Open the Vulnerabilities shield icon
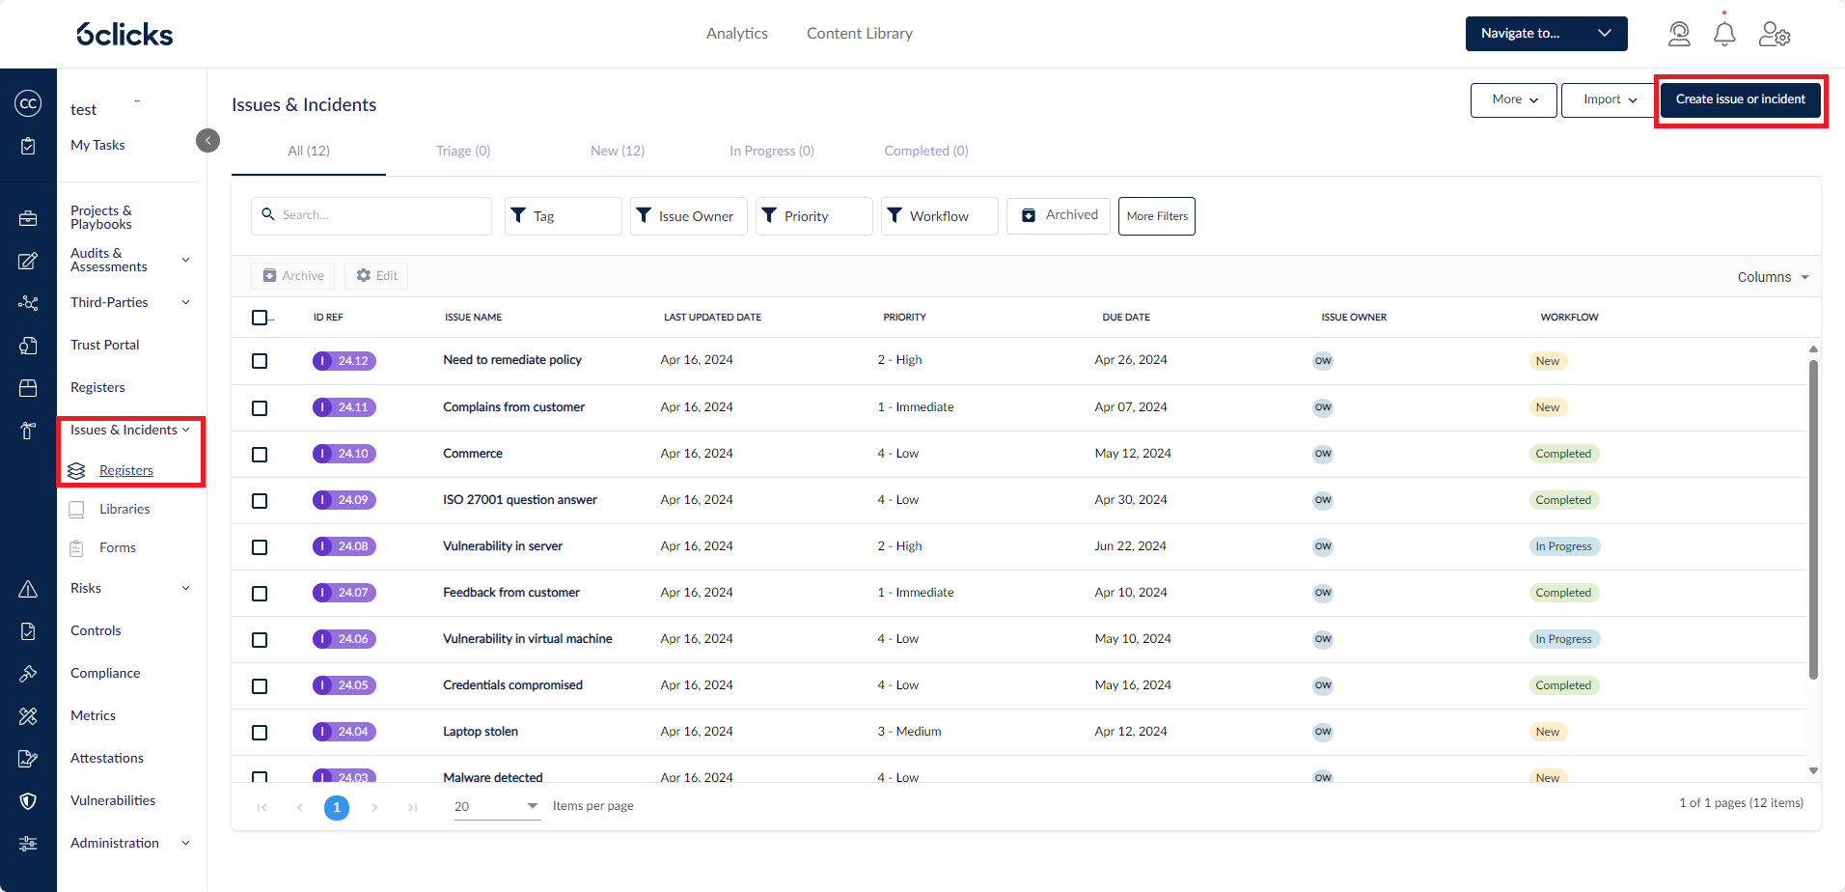Viewport: 1845px width, 892px height. [x=28, y=800]
